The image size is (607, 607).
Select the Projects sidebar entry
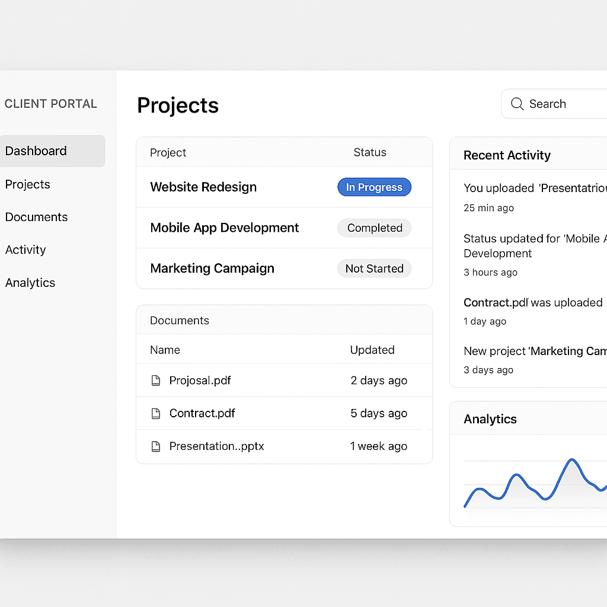pyautogui.click(x=27, y=184)
